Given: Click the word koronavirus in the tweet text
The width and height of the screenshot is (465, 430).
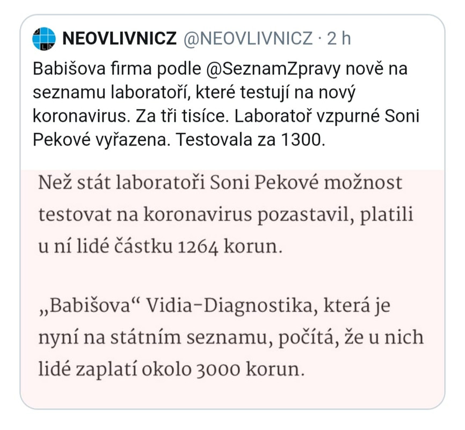Looking at the screenshot, I should [x=81, y=116].
